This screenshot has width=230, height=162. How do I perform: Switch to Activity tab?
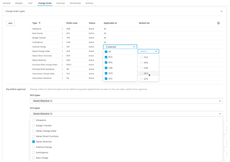(89, 3)
